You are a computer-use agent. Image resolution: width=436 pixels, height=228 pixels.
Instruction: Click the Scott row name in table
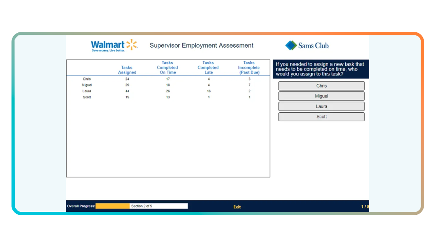pyautogui.click(x=87, y=97)
